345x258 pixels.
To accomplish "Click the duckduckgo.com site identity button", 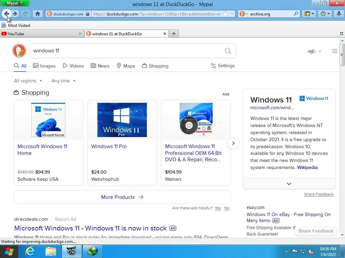I will (68, 14).
